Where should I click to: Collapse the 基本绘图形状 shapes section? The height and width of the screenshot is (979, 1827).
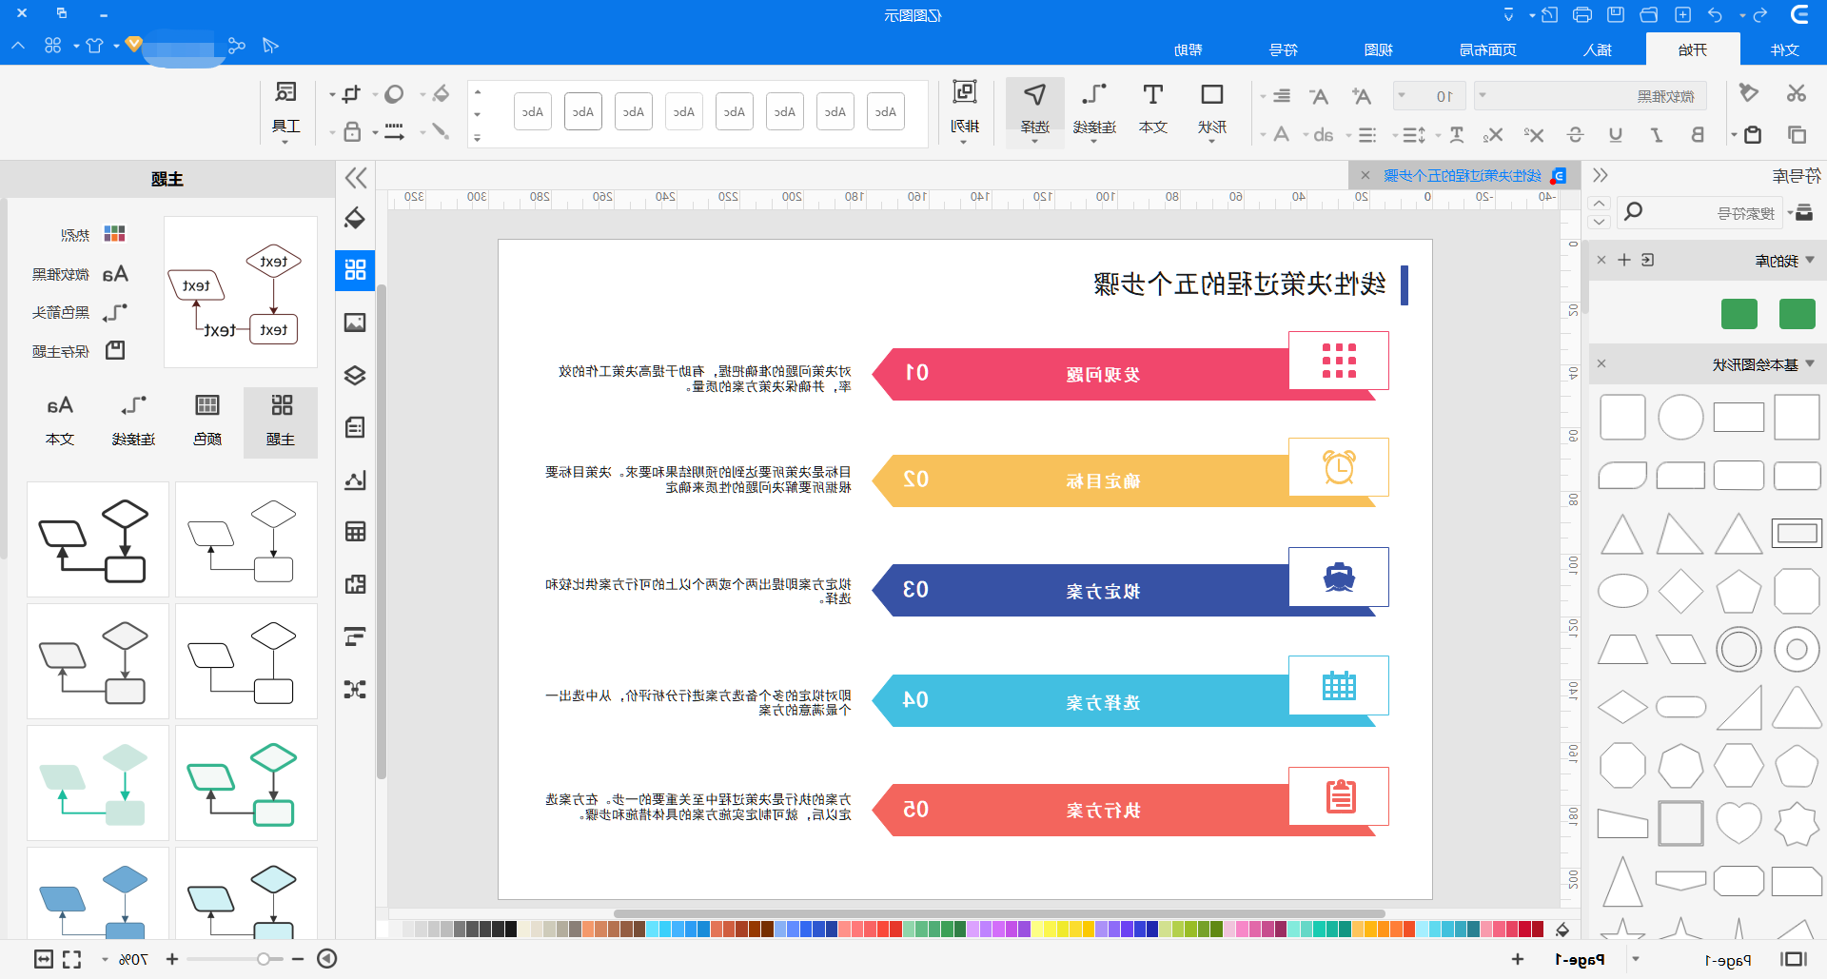(1810, 363)
